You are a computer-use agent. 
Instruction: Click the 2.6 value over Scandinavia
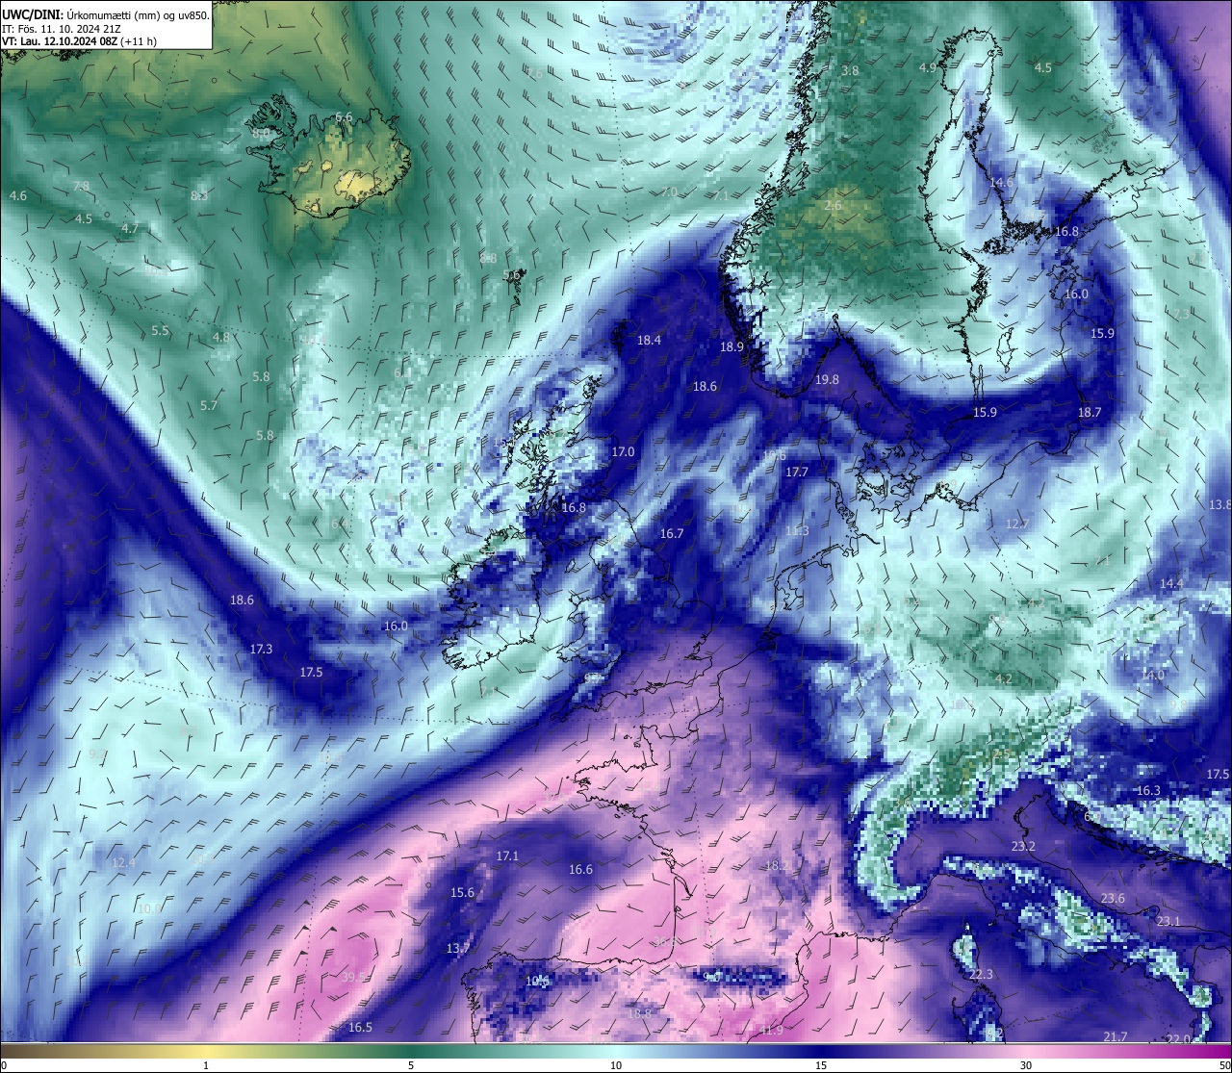pos(834,206)
